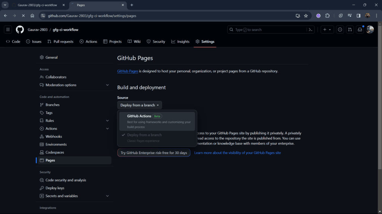
Task: Open the tab search dropdown arrow
Action: [5, 5]
